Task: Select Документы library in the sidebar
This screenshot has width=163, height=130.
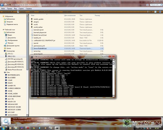Action: tap(12, 38)
